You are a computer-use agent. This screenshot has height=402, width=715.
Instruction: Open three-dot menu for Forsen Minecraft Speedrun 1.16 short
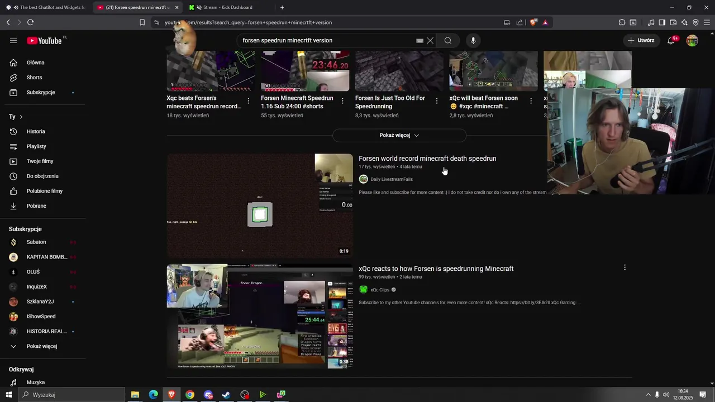[342, 101]
